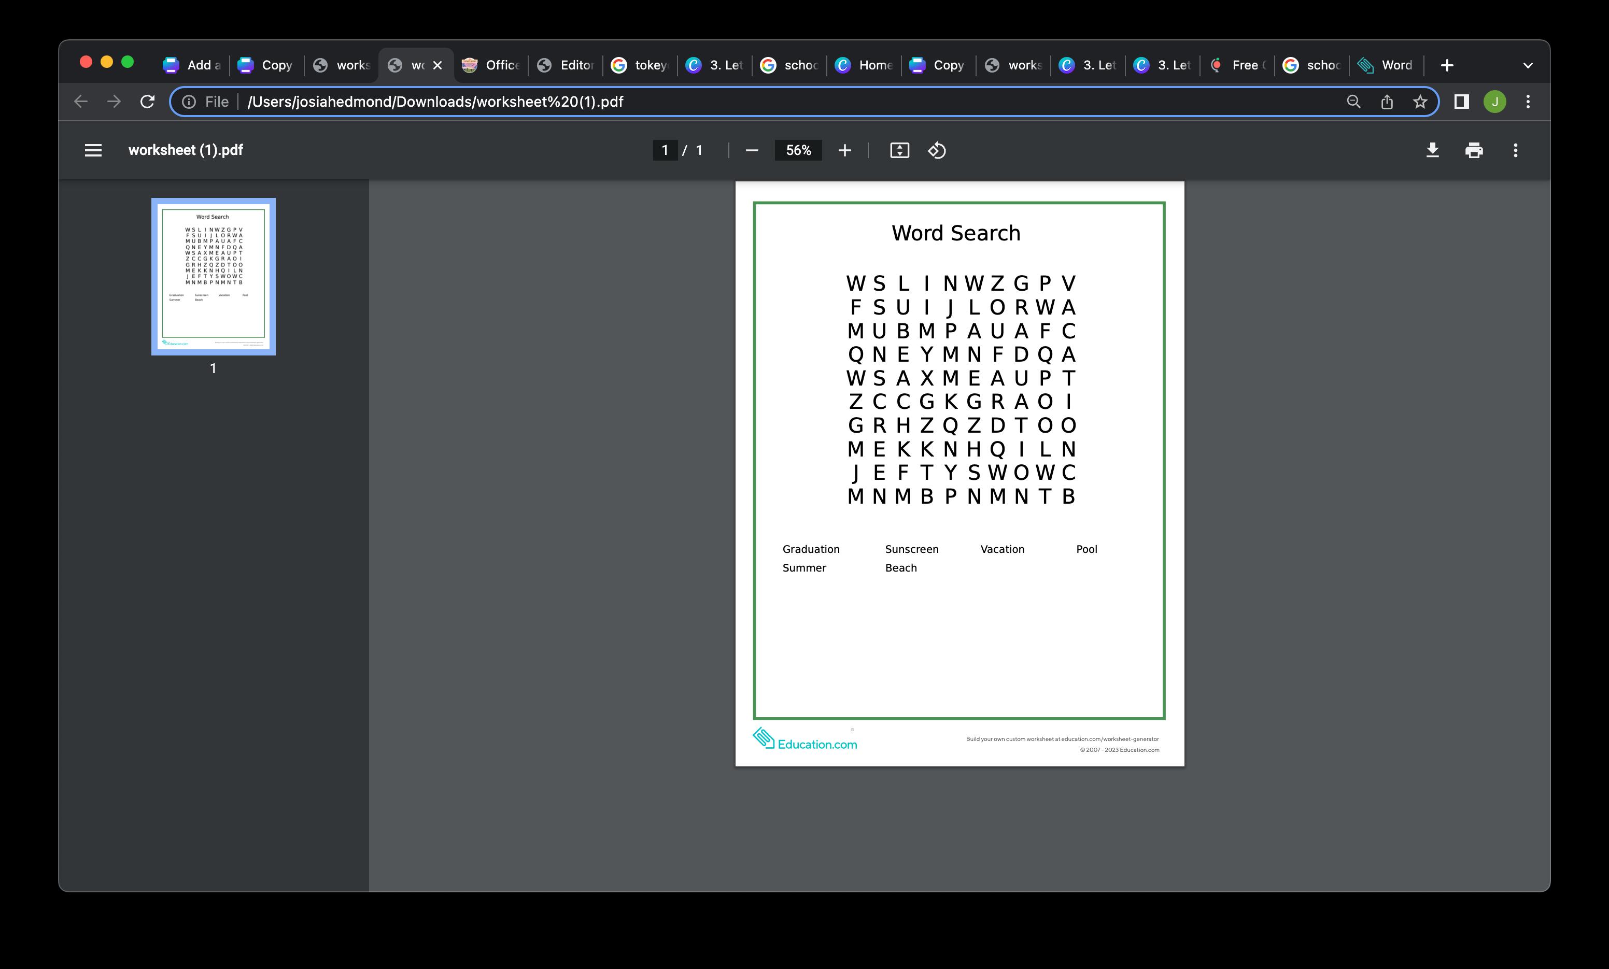Viewport: 1609px width, 969px height.
Task: Zoom in with the plus icon
Action: 844,150
